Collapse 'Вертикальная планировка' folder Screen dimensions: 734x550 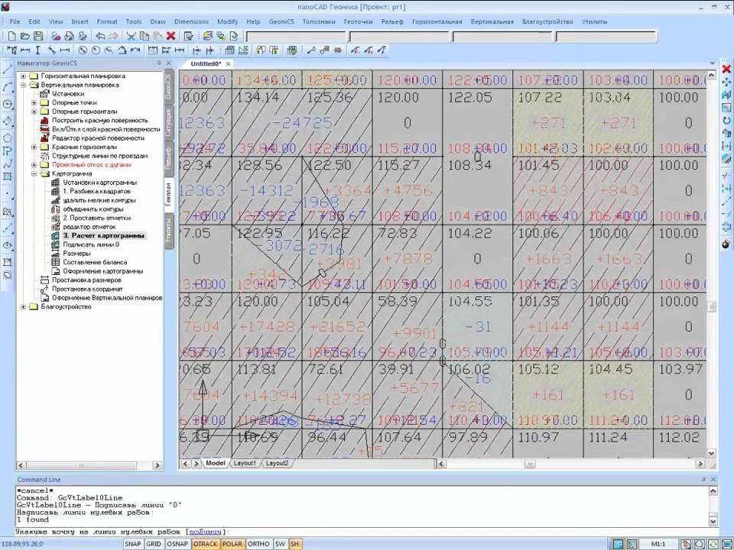(23, 85)
